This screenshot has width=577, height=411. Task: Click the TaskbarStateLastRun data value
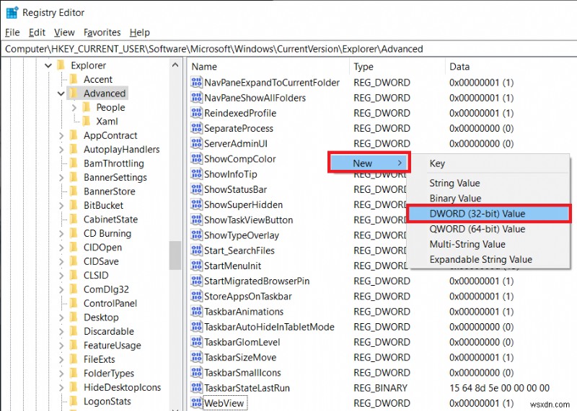click(499, 388)
